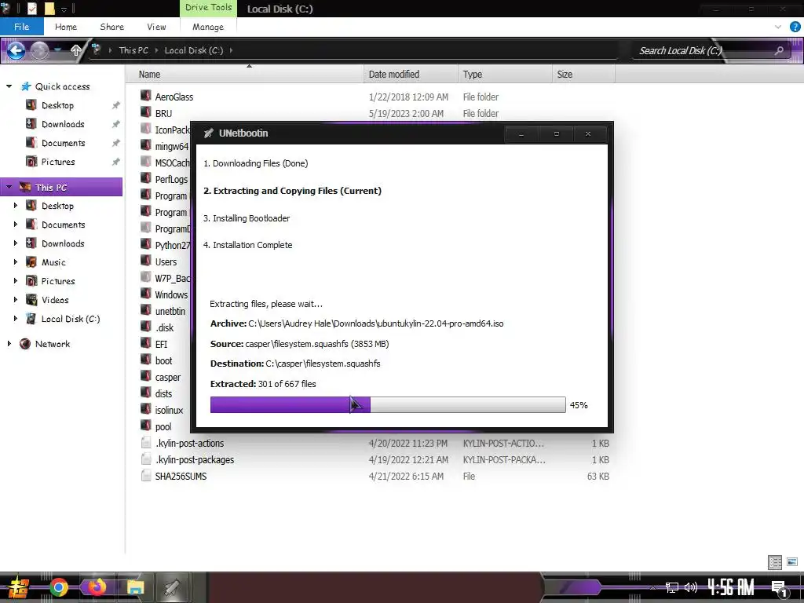
Task: Select Local Disk (C:) drive icon in sidebar
Action: (x=31, y=319)
